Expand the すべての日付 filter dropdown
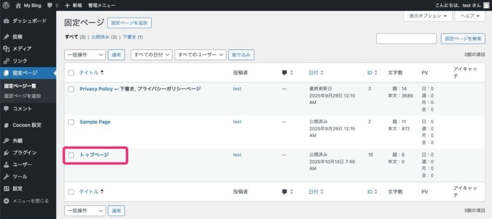Viewport: 492px width, 219px height. tap(151, 55)
